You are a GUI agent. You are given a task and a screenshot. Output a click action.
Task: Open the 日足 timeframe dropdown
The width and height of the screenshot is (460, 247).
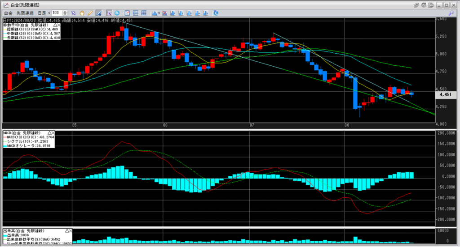(x=44, y=13)
